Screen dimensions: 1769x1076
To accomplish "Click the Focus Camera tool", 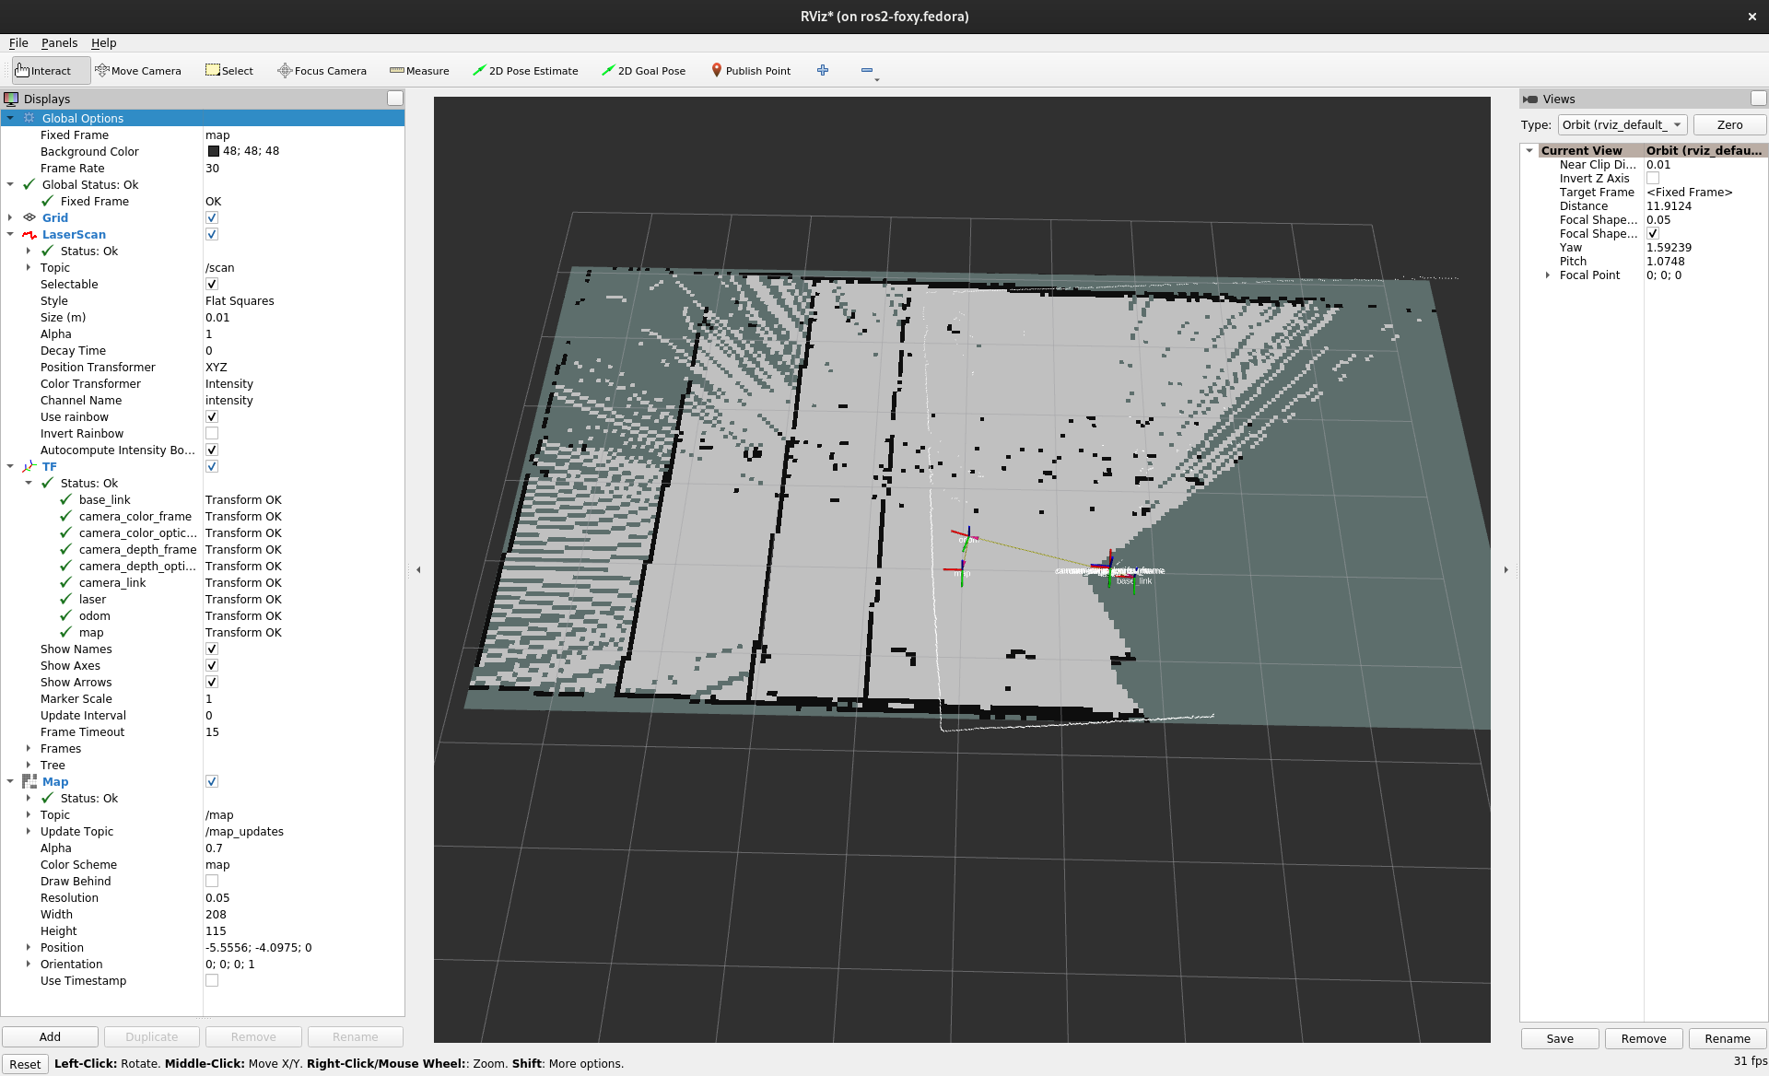I will (321, 70).
